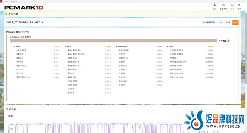The height and width of the screenshot is (133, 247).
Task: Click the Edge value 0.100 s
Action: pos(210,70)
